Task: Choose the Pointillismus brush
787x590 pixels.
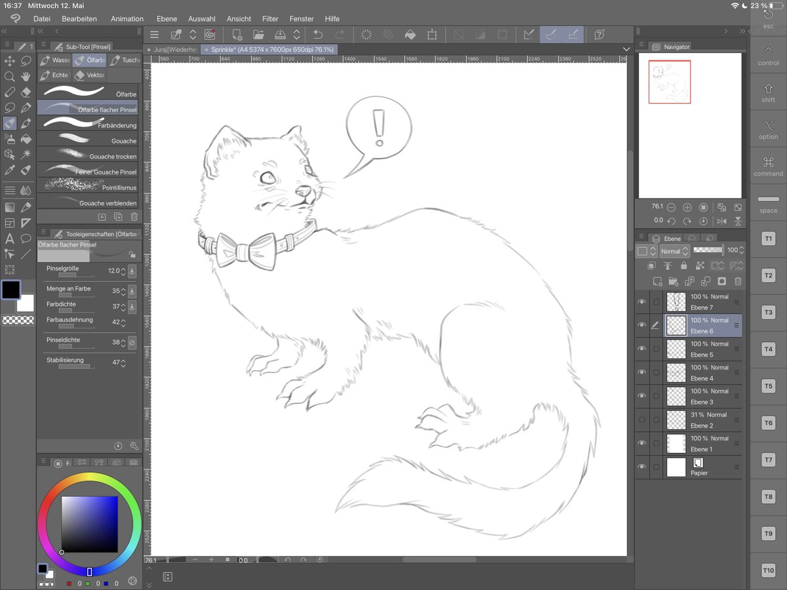Action: click(88, 186)
